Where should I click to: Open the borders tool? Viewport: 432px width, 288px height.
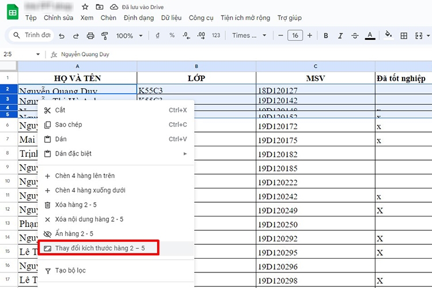pyautogui.click(x=404, y=36)
